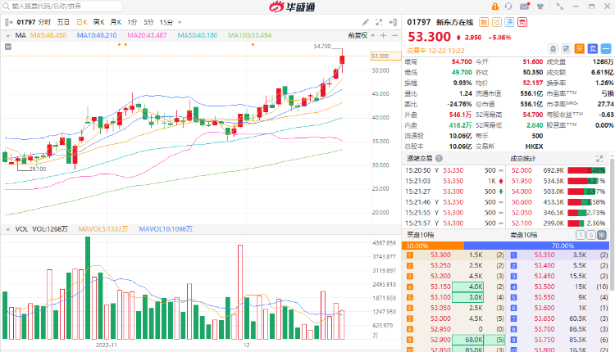This screenshot has width=615, height=352.
Task: Open the messages envelope icon
Action: pyautogui.click(x=526, y=8)
